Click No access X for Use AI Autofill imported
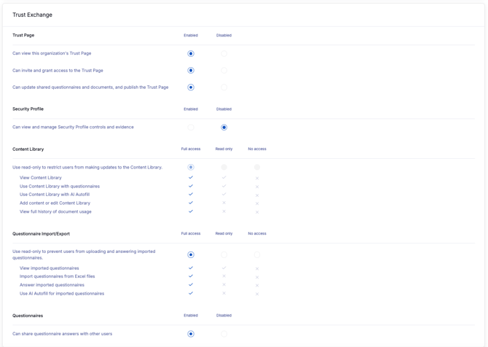 click(257, 294)
